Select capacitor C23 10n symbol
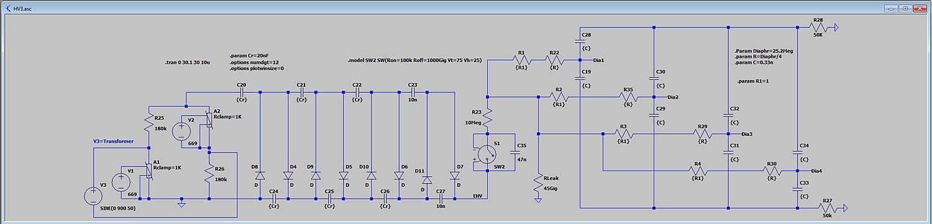Viewport: 932px width, 224px height. coord(413,92)
